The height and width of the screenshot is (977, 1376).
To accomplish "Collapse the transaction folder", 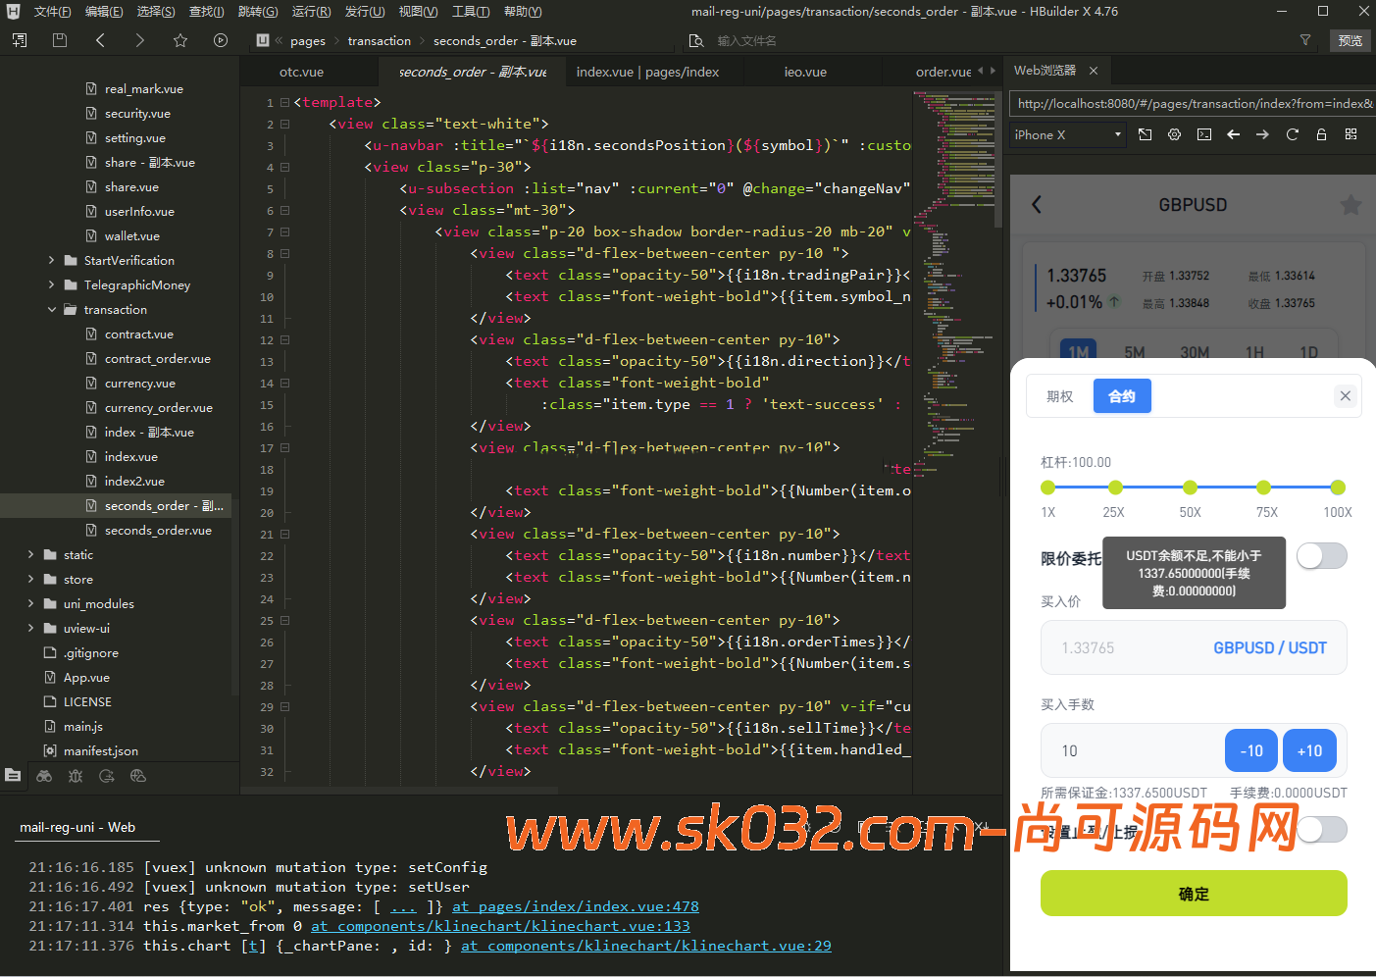I will tap(51, 309).
